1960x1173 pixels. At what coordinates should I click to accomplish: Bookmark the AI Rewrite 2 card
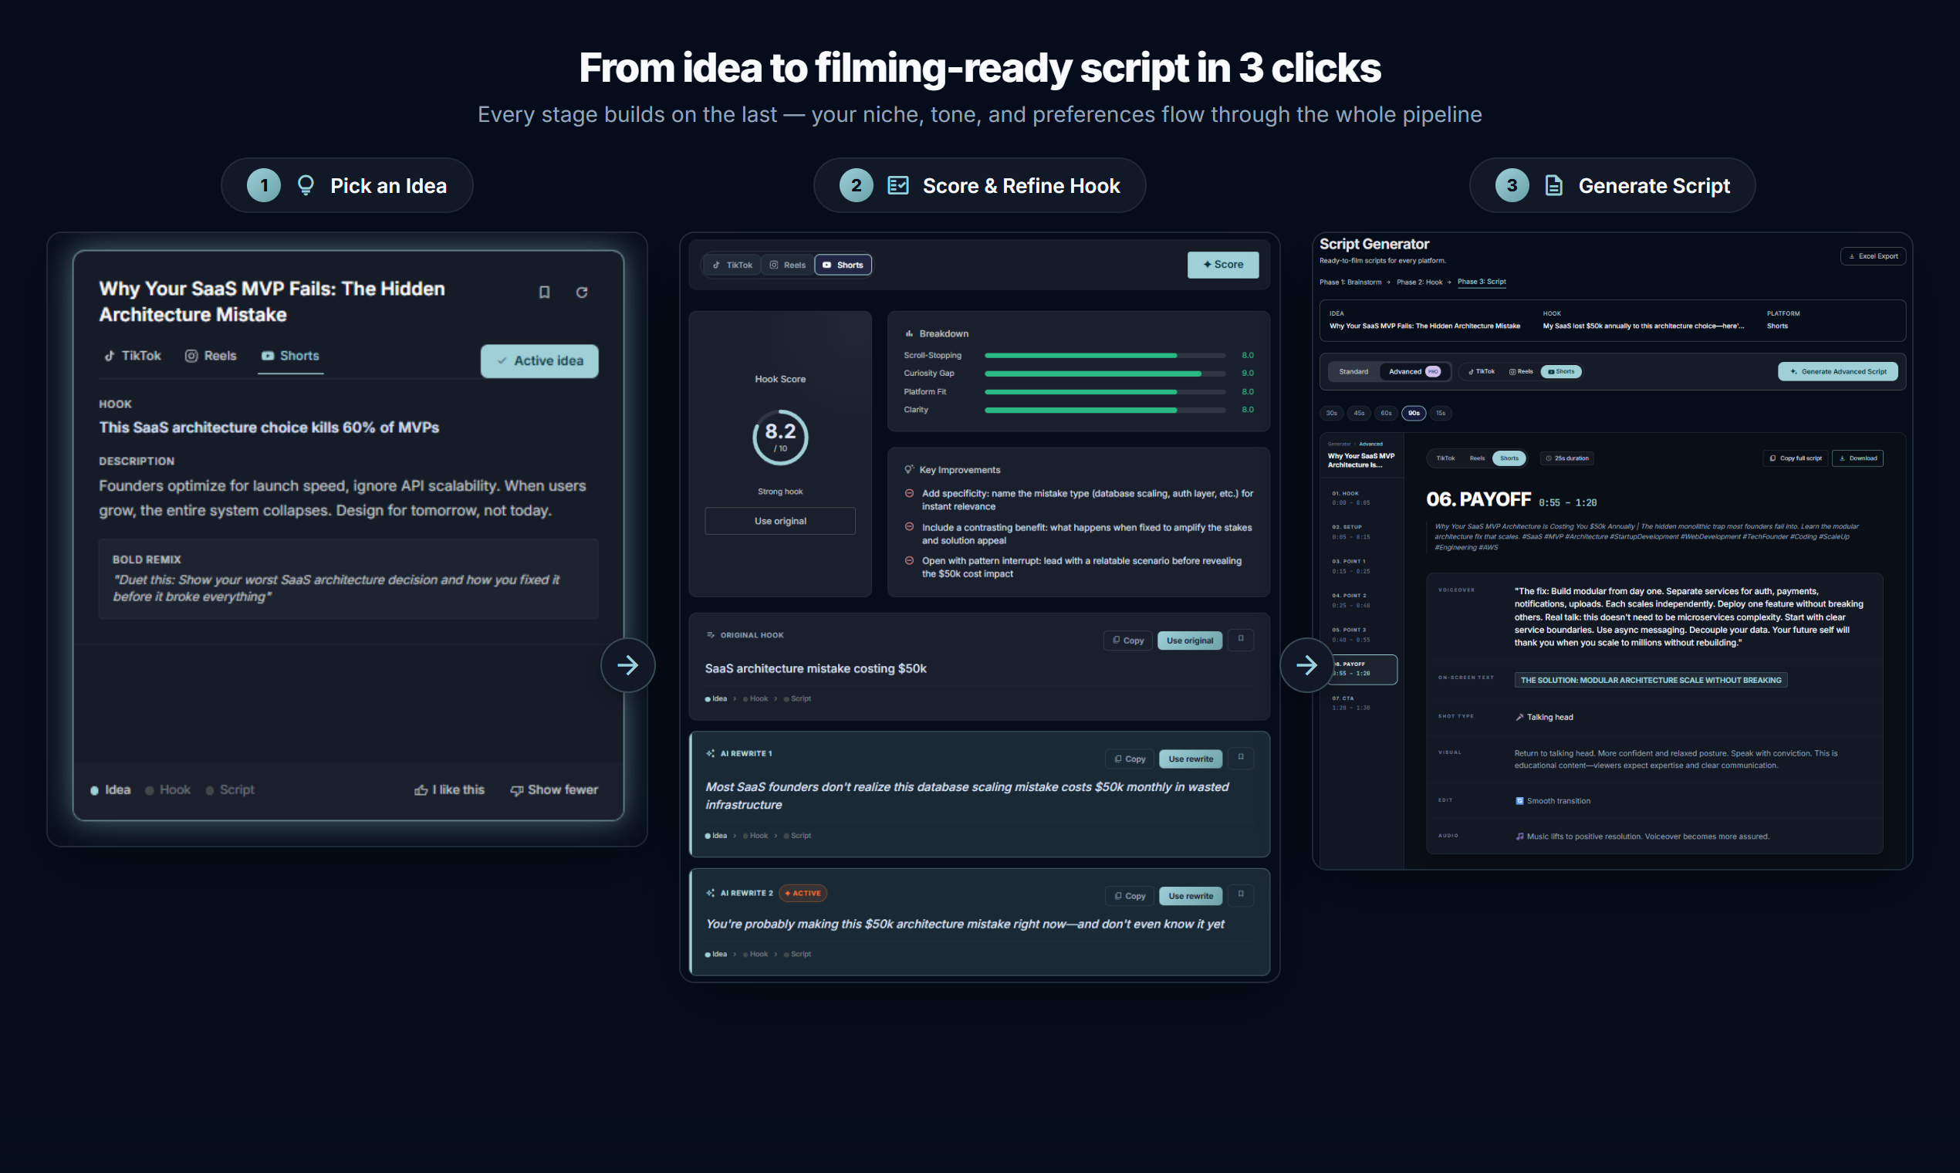click(x=1241, y=894)
